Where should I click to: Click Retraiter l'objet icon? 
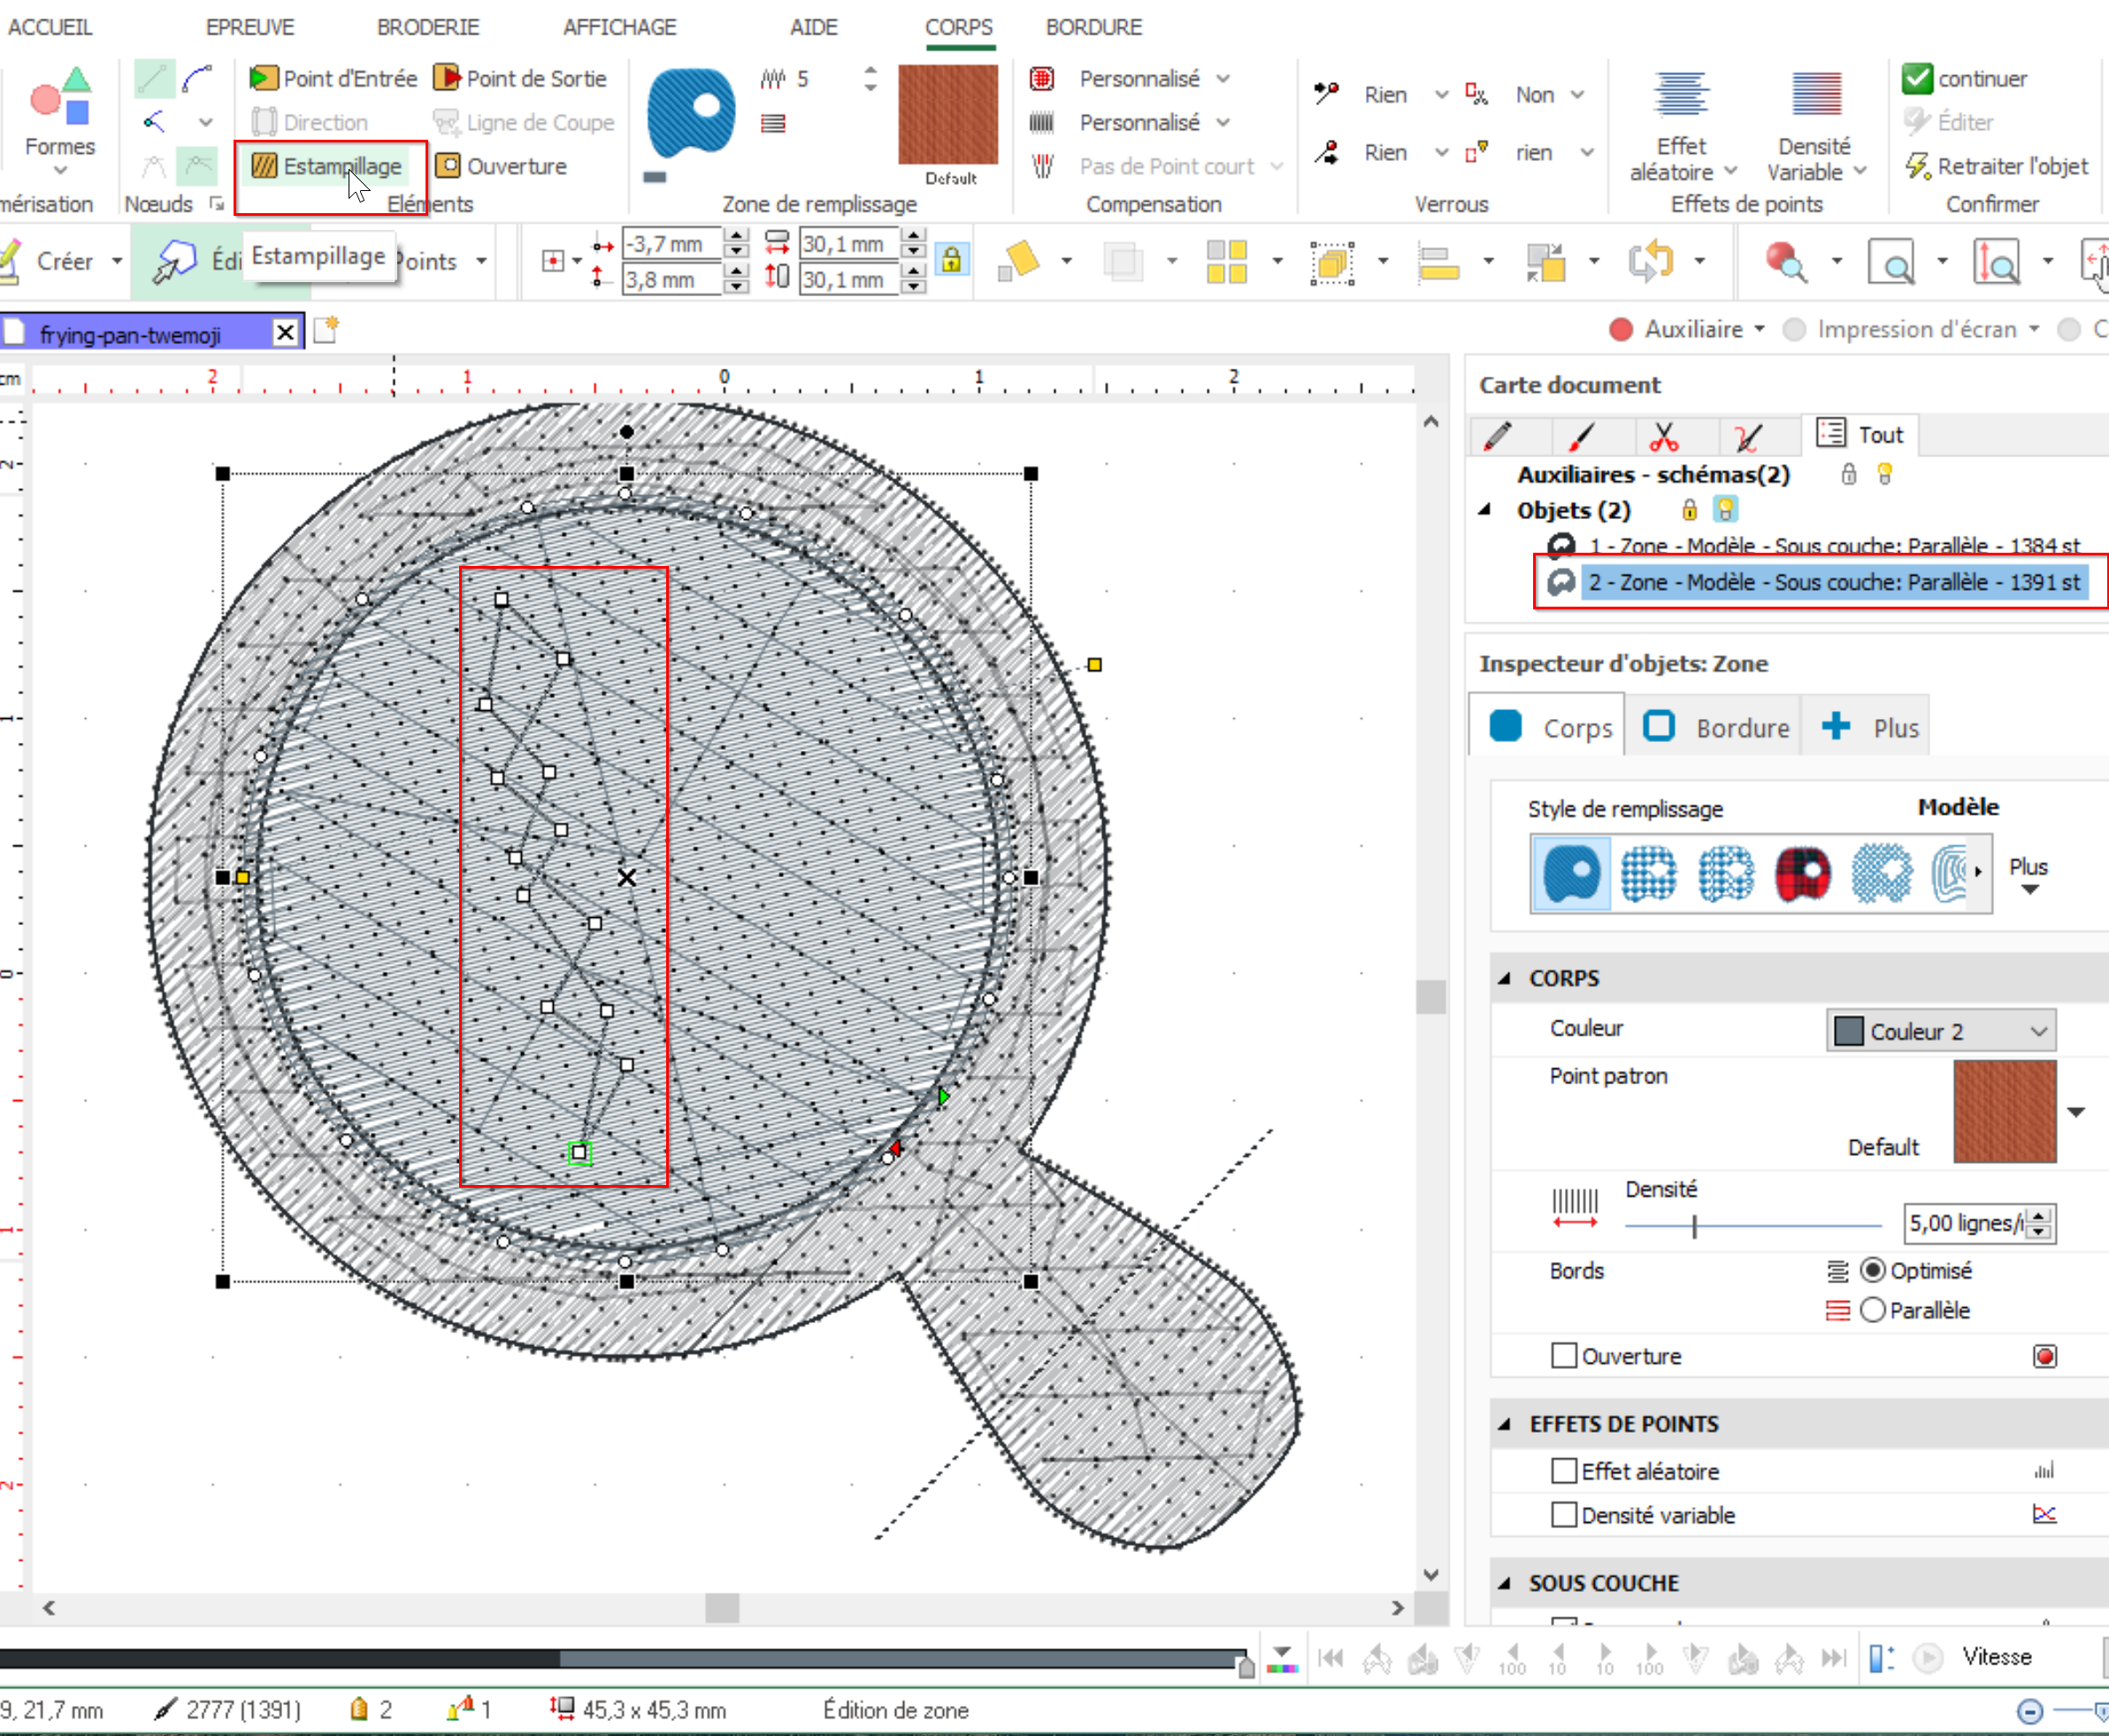click(1917, 166)
